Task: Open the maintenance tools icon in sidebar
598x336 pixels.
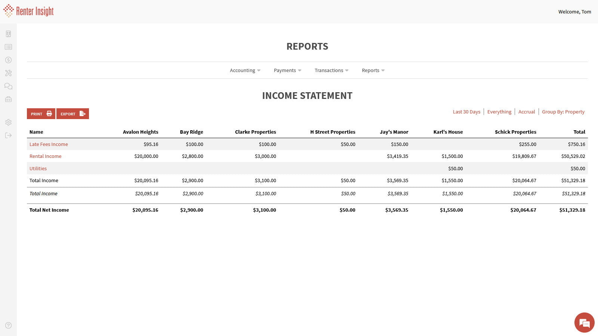Action: 8,73
